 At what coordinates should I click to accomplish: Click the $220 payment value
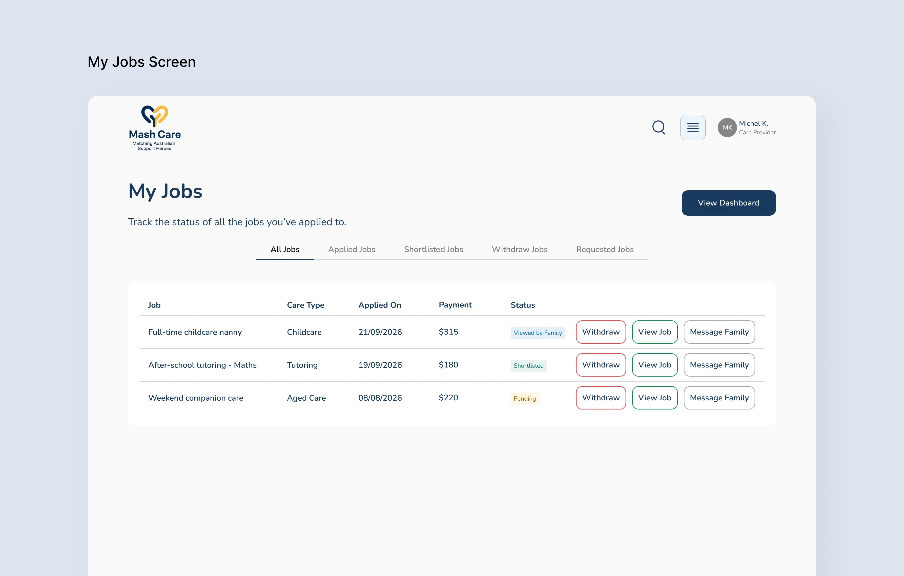click(x=448, y=398)
